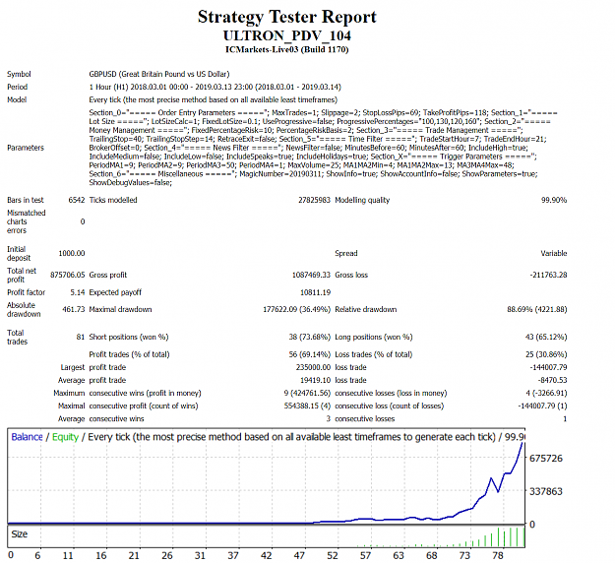Click the blue balance curve peak
This screenshot has height=563, width=615.
tap(523, 443)
